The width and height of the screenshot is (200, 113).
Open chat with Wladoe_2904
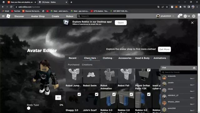178,103
